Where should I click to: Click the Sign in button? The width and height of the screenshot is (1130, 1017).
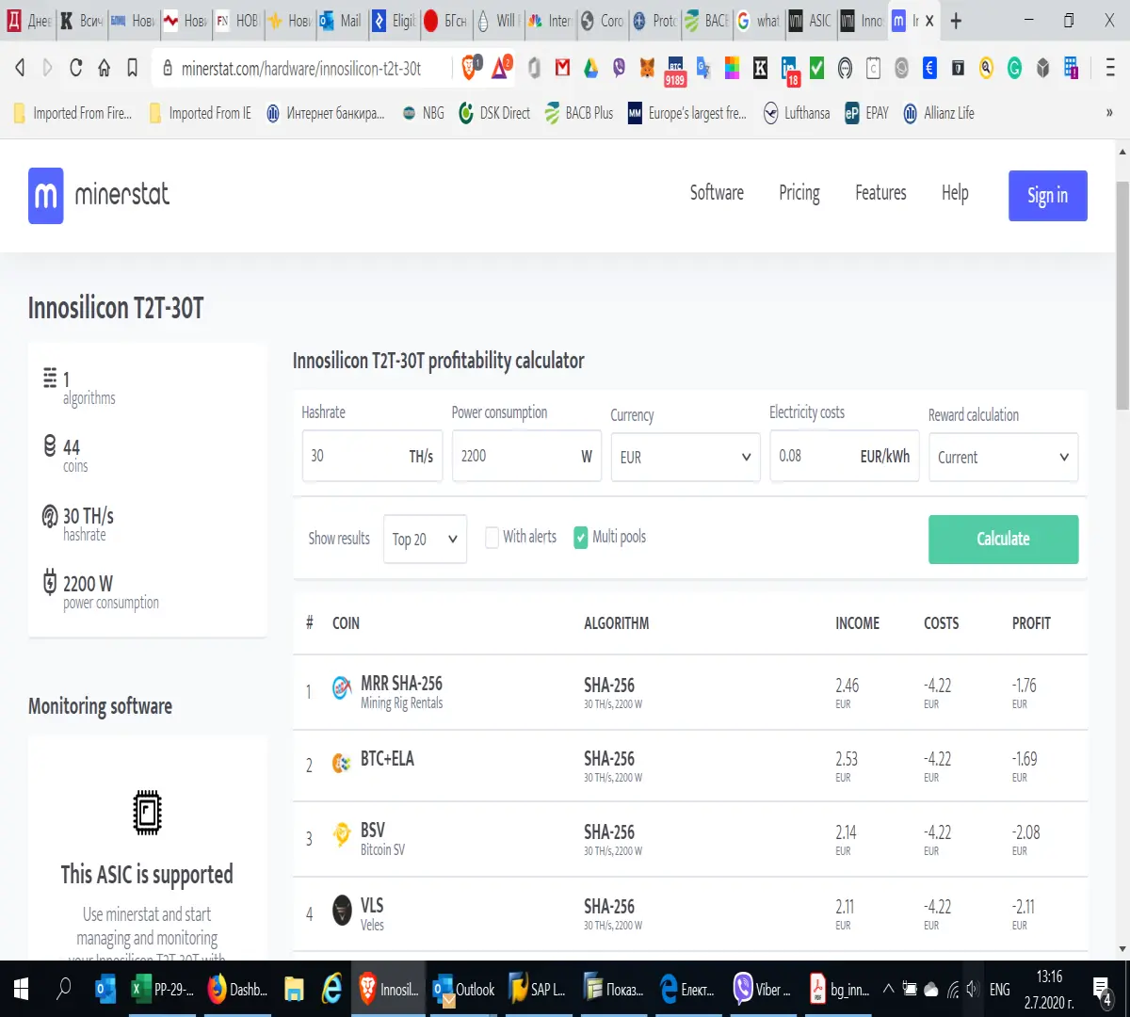coord(1047,196)
